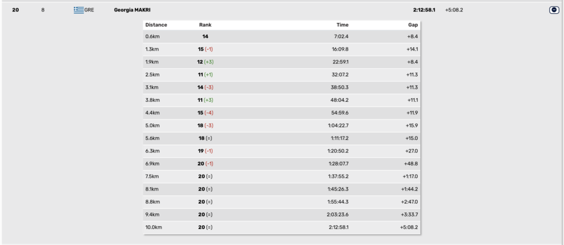
Task: Collapse Georgia MAKRI's split details
Action: 554,10
